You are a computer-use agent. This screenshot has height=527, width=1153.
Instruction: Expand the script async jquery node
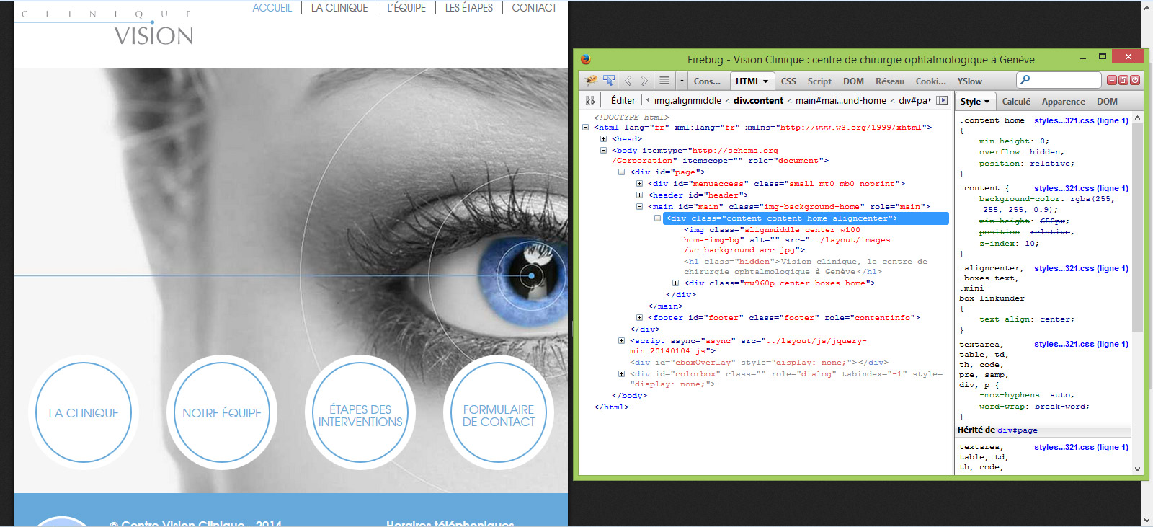coord(621,341)
